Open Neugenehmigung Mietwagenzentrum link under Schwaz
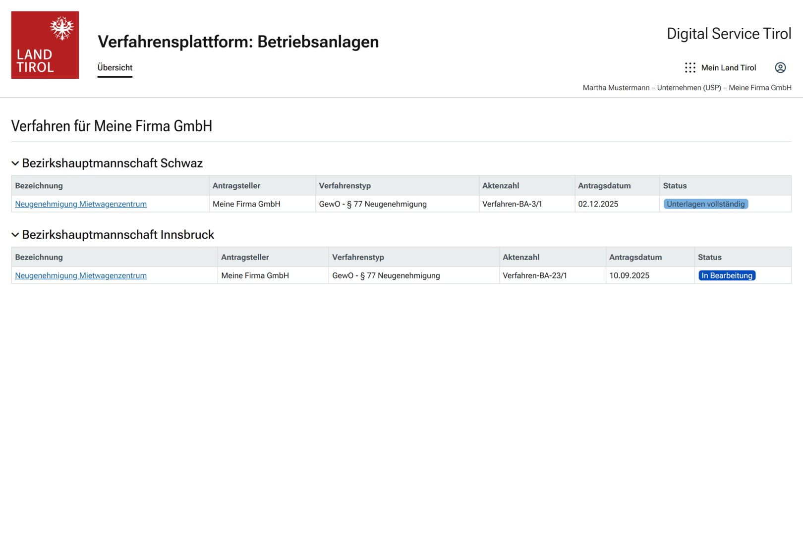Viewport: 803px width, 535px height. (x=81, y=204)
